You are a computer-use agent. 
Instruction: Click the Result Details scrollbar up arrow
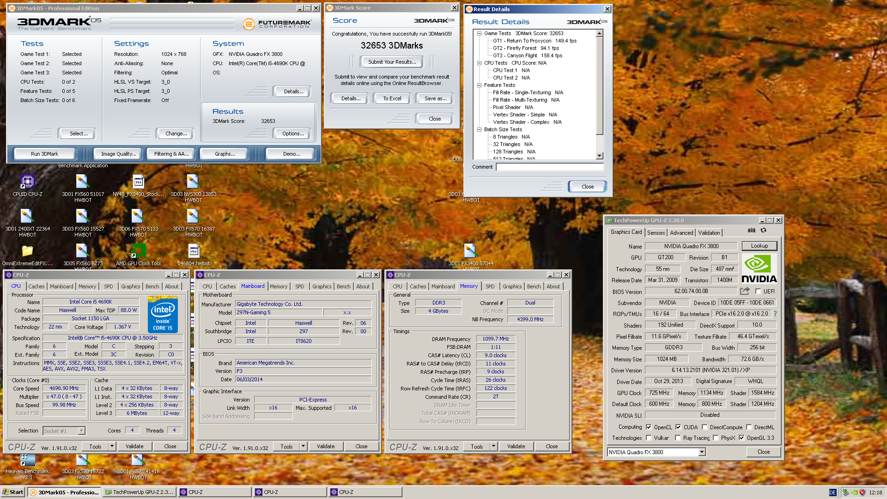click(x=600, y=33)
